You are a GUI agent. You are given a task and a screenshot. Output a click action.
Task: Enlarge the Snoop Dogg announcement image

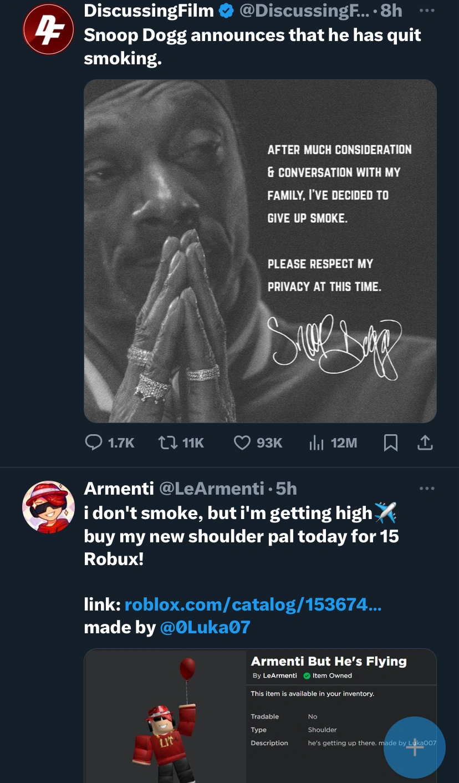point(260,251)
